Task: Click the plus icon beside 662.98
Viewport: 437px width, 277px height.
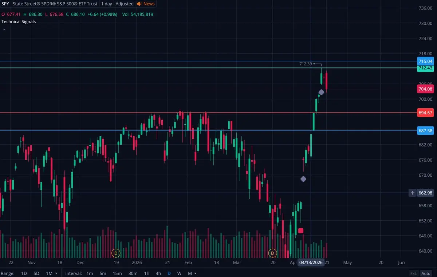Action: 413,193
